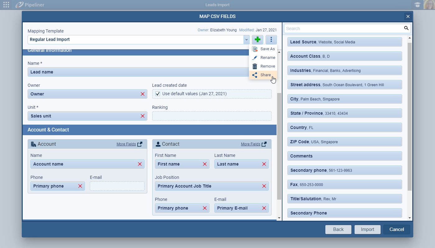
Task: Click the Back button
Action: (x=338, y=229)
